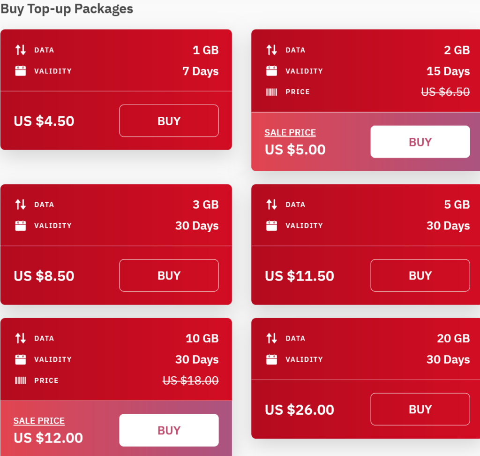
Task: Buy the 1 GB 7 Days package
Action: (x=169, y=121)
